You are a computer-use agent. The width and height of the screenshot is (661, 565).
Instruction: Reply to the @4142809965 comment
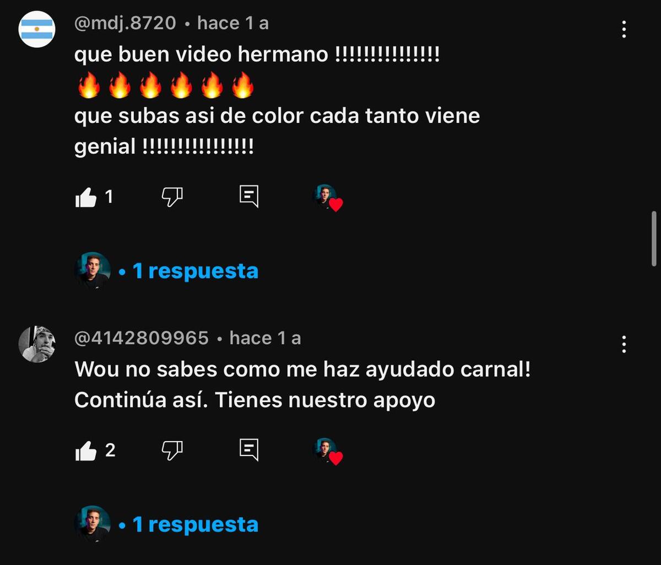[249, 450]
